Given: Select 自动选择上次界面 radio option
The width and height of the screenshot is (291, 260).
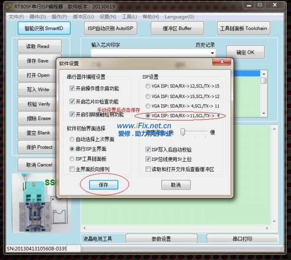Looking at the screenshot, I should click(72, 139).
